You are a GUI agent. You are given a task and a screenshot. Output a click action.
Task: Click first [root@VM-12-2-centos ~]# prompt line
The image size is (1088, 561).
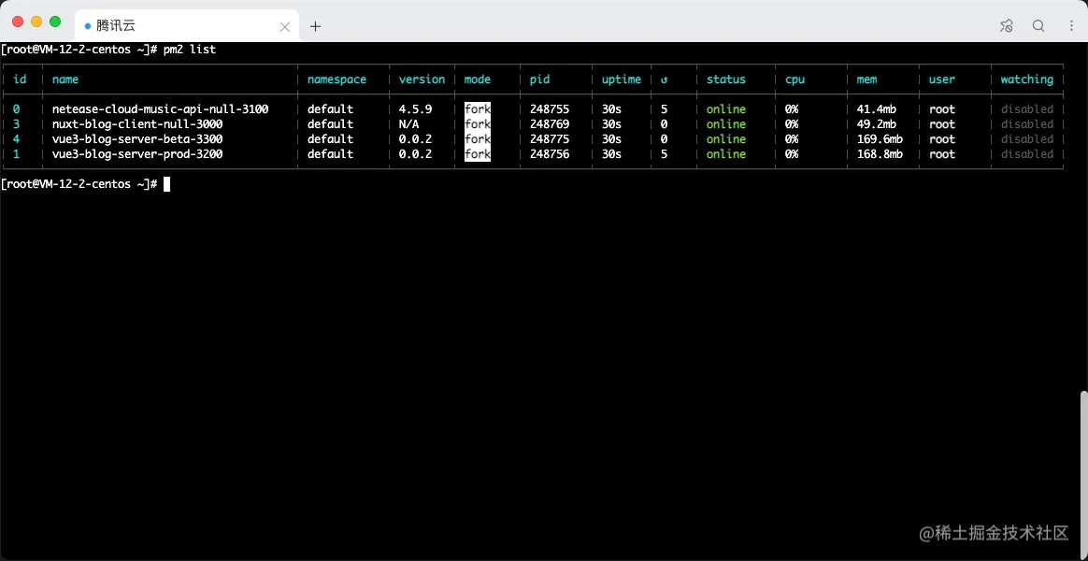(x=80, y=50)
